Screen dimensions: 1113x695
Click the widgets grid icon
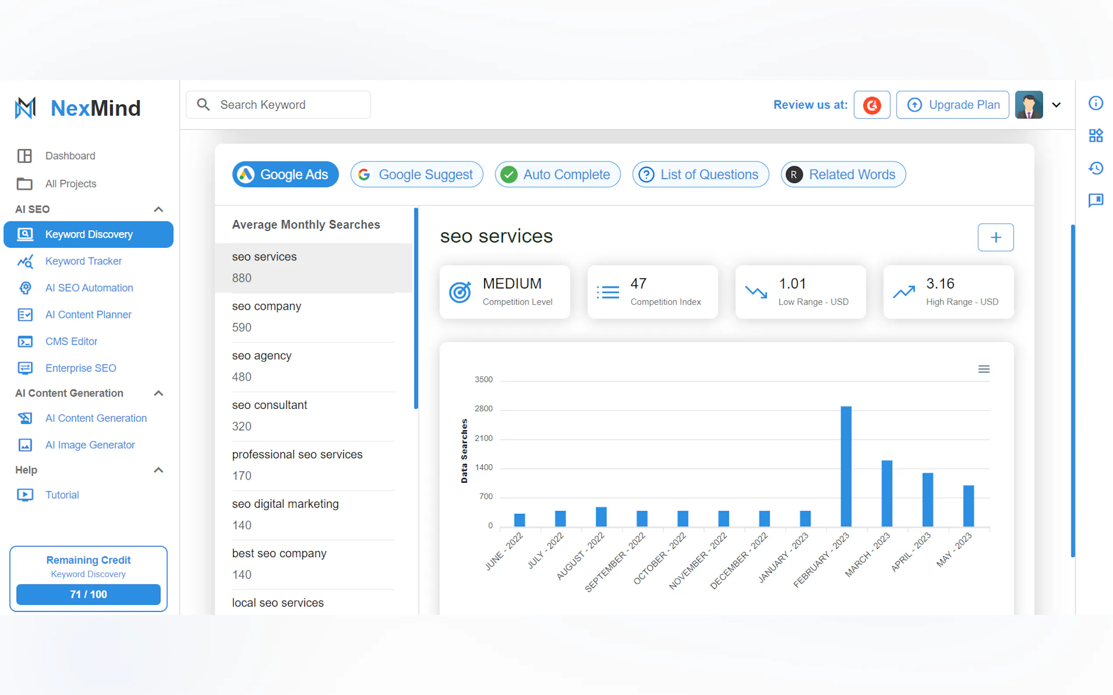1095,136
